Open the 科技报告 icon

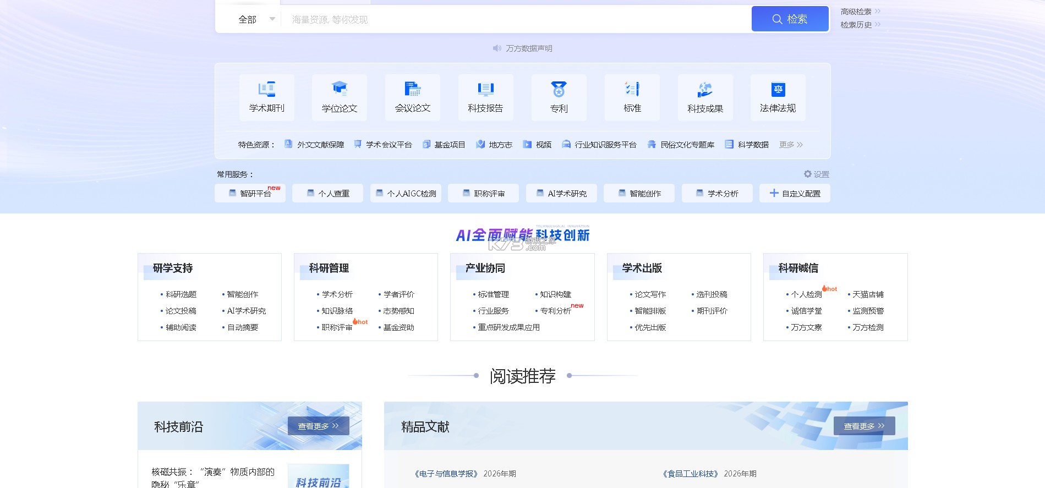485,89
